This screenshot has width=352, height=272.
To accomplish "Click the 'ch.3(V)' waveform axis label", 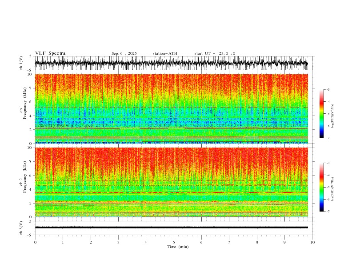I will tap(21, 228).
